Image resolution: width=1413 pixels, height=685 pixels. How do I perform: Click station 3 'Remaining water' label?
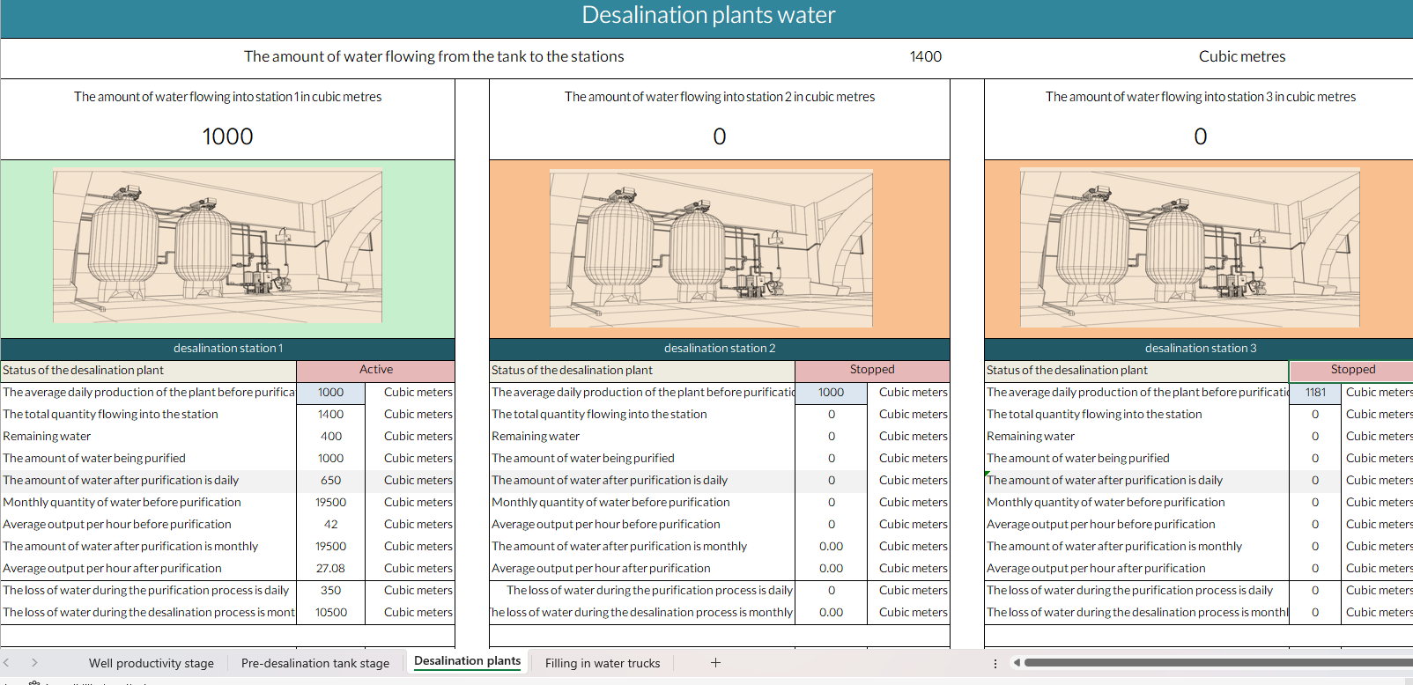click(1031, 436)
